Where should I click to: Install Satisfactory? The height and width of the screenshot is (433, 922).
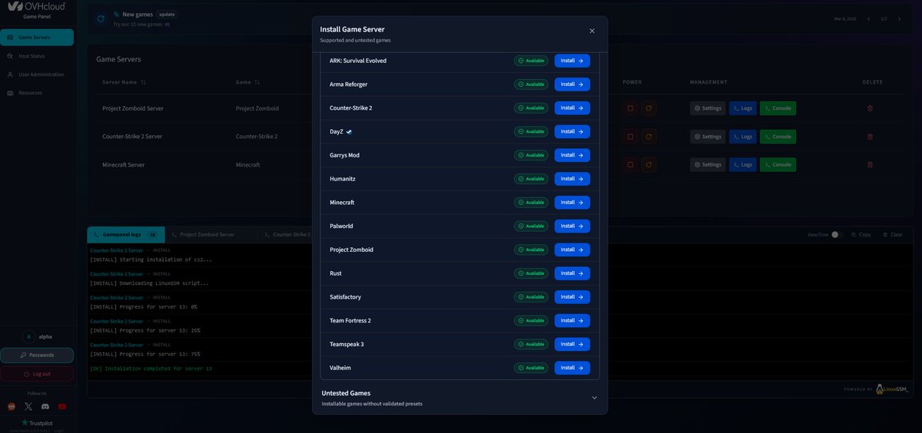(572, 297)
